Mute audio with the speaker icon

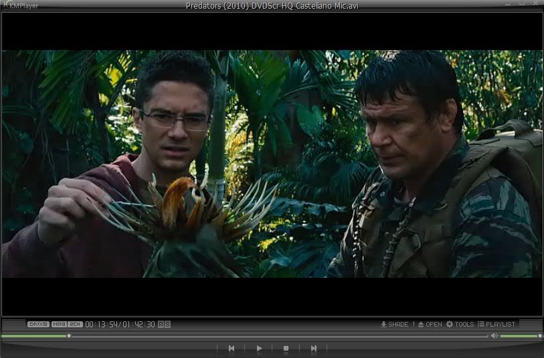coord(494,335)
